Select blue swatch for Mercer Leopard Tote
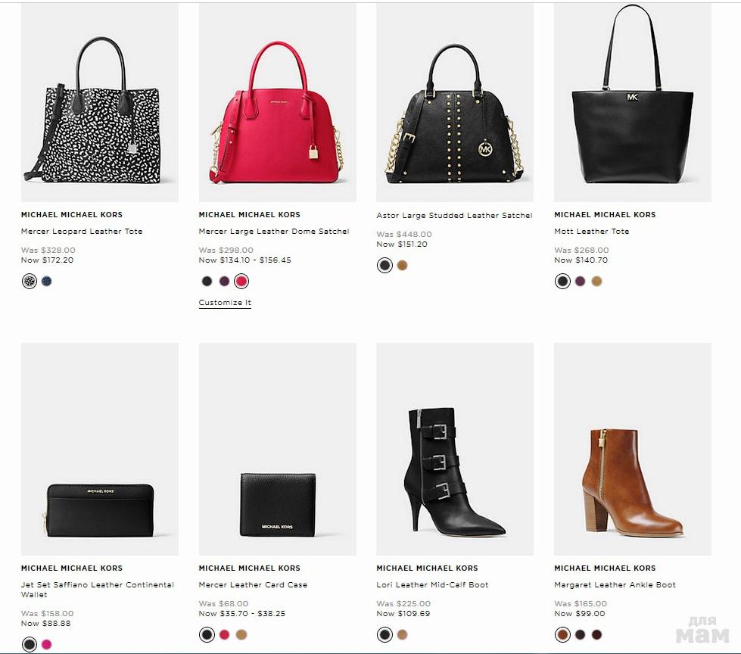 point(47,281)
